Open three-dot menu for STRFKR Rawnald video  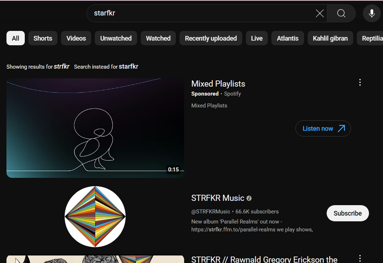click(360, 258)
